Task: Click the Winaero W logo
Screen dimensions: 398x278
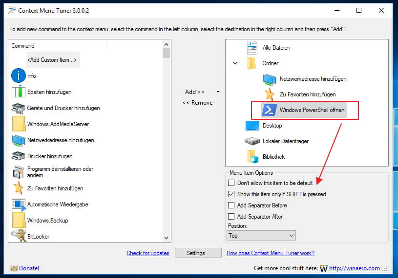Action: pyautogui.click(x=323, y=268)
